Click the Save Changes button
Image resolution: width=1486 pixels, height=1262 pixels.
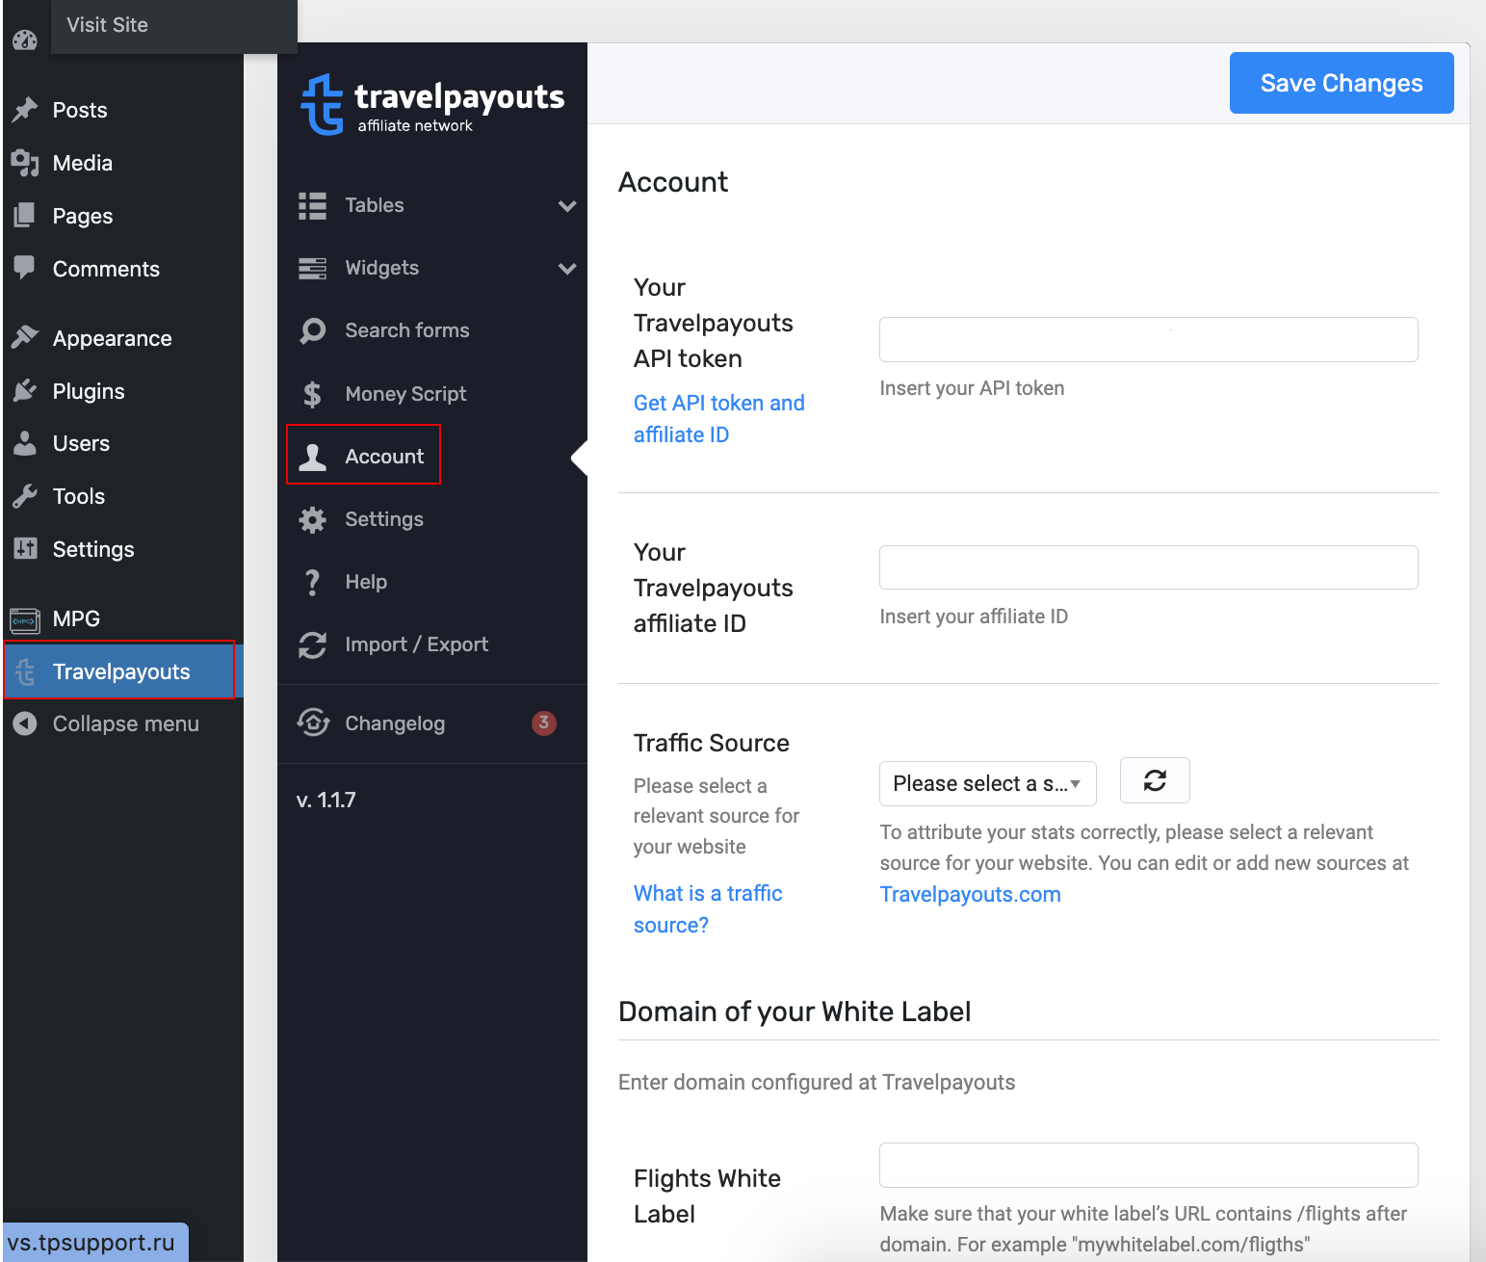click(x=1342, y=83)
